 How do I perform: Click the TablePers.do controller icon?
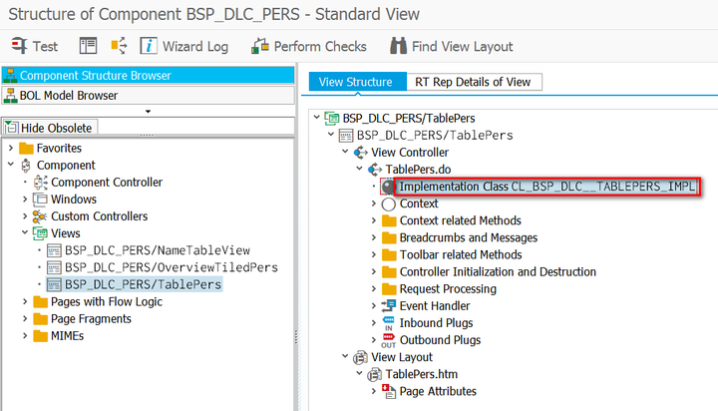click(375, 170)
